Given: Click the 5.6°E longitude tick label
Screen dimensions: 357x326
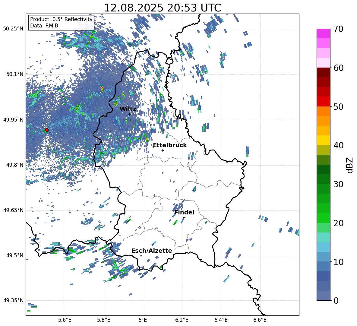Looking at the screenshot, I should coord(65,320).
